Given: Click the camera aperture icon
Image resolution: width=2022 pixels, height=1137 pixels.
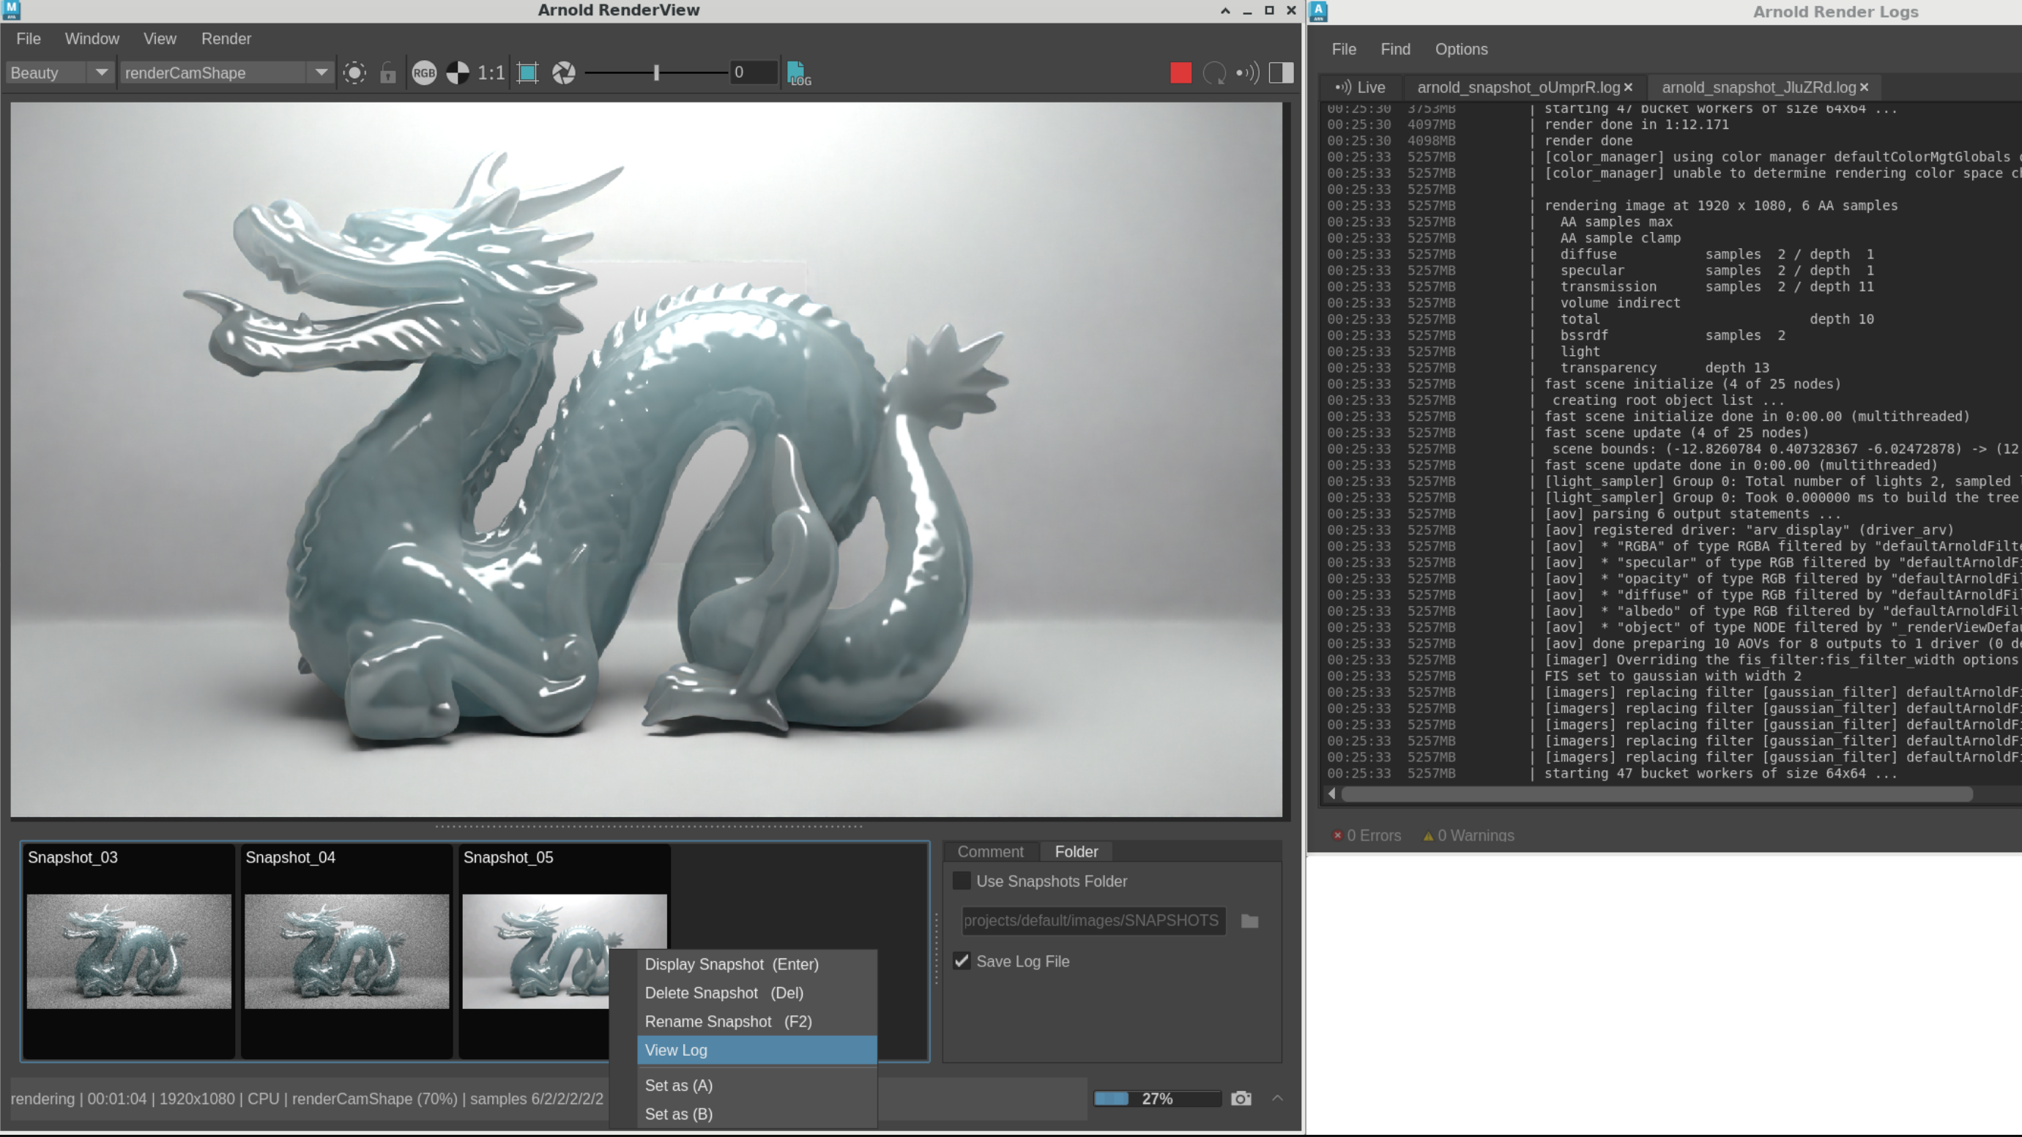Looking at the screenshot, I should (564, 73).
